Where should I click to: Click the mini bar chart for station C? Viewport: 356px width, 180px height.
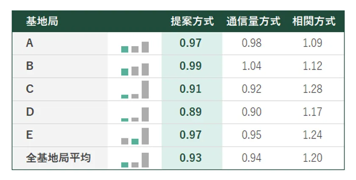pyautogui.click(x=135, y=90)
